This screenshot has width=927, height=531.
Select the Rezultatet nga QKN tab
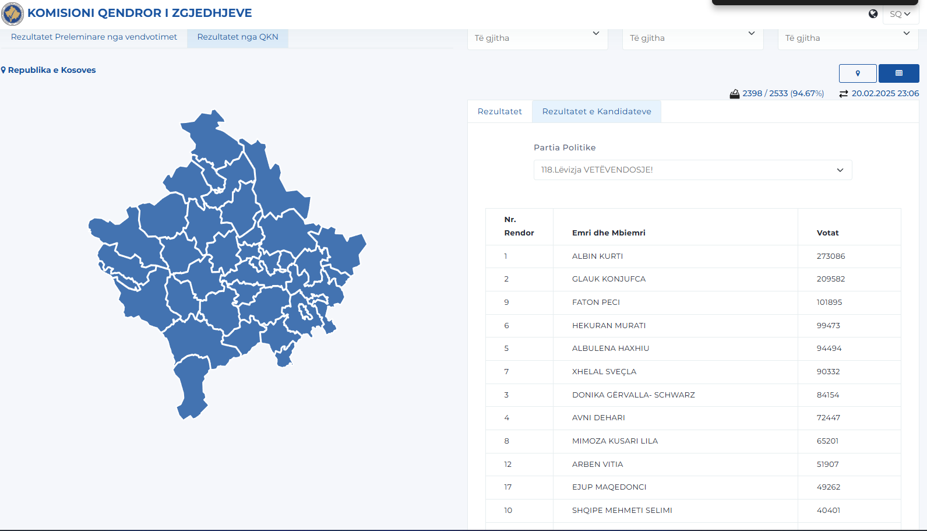point(238,37)
